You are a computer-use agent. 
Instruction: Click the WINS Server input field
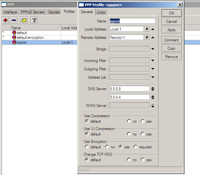pos(129,105)
